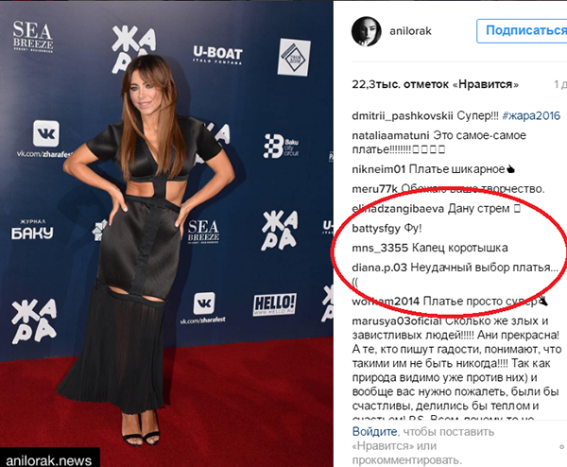Image resolution: width=567 pixels, height=467 pixels.
Task: Click the anilorak.news watermark
Action: click(x=49, y=460)
